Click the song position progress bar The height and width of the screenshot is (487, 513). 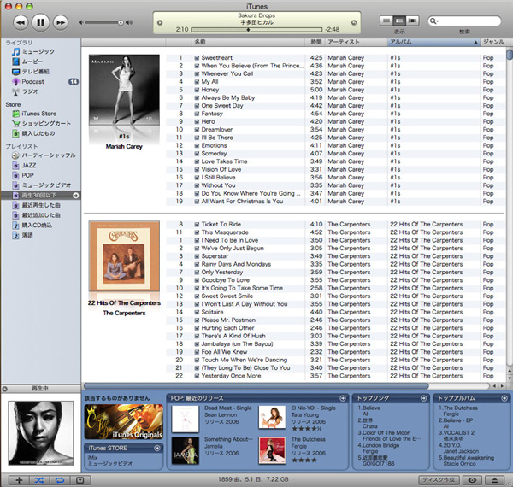[256, 29]
